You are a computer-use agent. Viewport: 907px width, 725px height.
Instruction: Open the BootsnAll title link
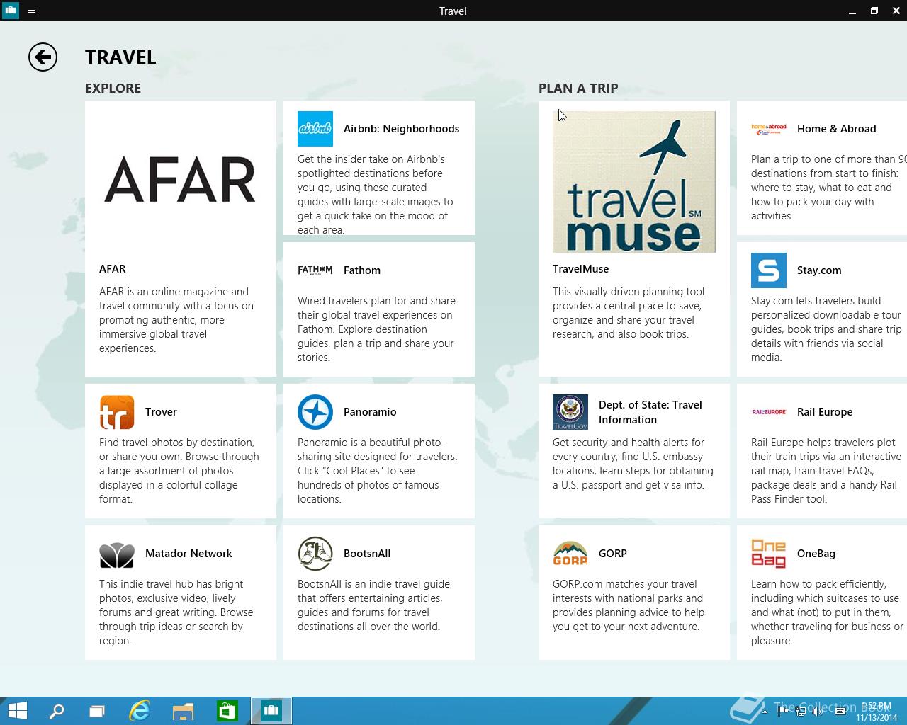367,554
